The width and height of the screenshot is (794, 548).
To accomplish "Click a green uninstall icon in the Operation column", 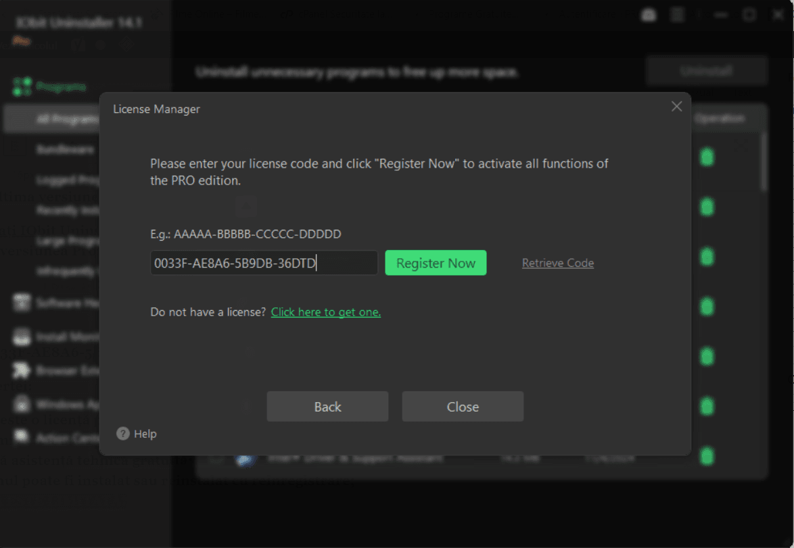I will point(706,157).
